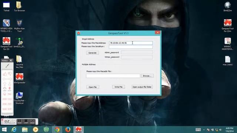The width and height of the screenshot is (237, 133).
Task: Open the network tray icon
Action: (216, 130)
